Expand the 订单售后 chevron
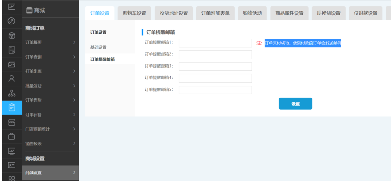This screenshot has width=391, height=181. (74, 100)
